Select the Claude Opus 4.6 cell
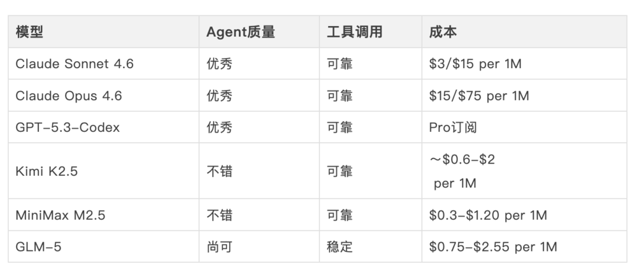 pos(69,96)
